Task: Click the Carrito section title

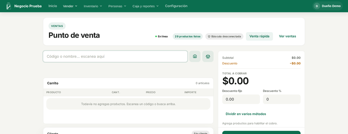Action: pos(53,83)
